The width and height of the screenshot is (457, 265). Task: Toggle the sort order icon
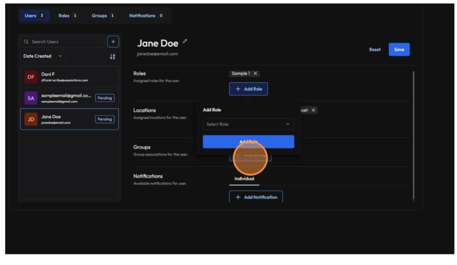pyautogui.click(x=112, y=57)
